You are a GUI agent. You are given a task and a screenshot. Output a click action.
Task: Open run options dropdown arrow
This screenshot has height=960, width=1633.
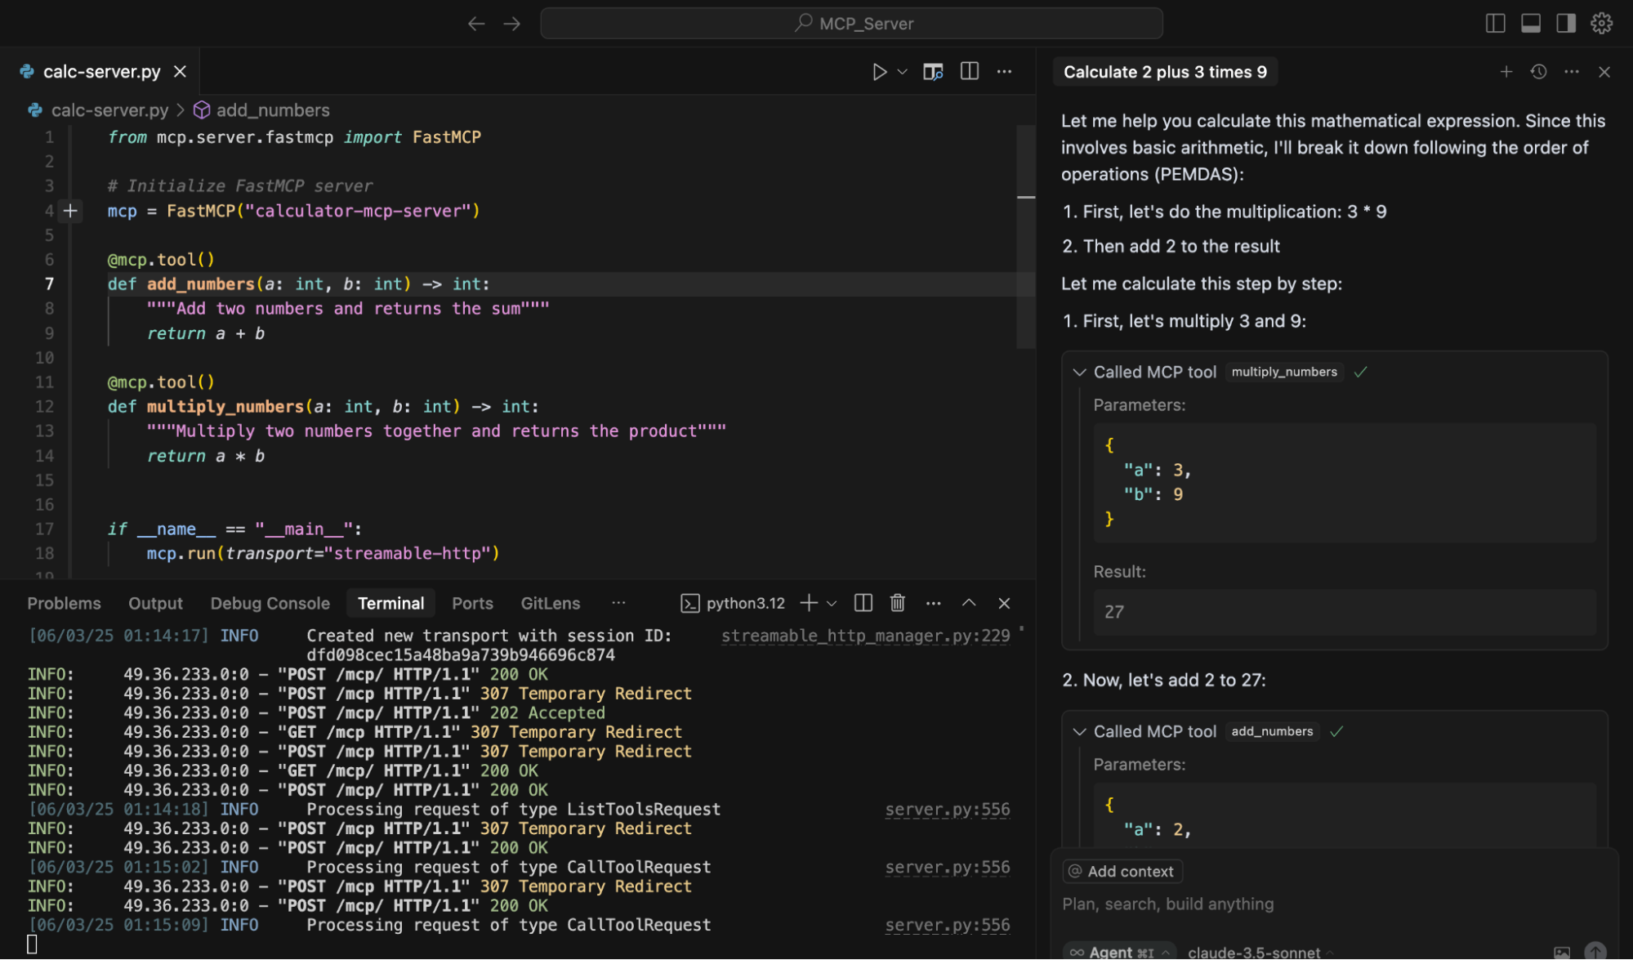(902, 72)
